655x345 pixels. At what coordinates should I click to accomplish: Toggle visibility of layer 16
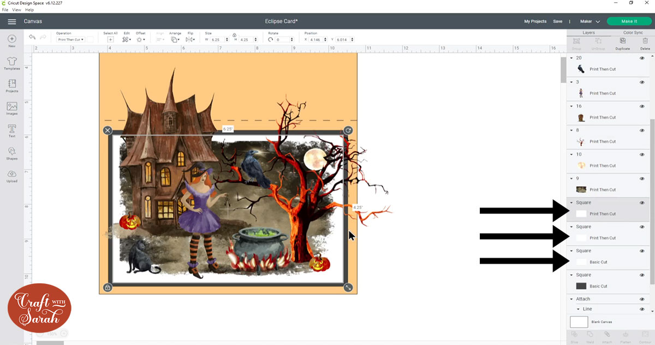[642, 106]
